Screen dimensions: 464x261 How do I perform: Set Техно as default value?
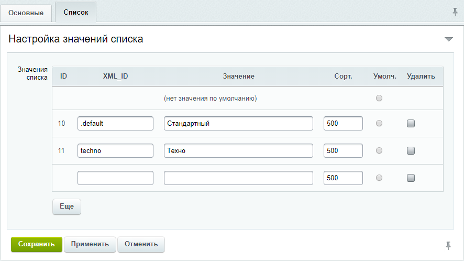(x=379, y=150)
